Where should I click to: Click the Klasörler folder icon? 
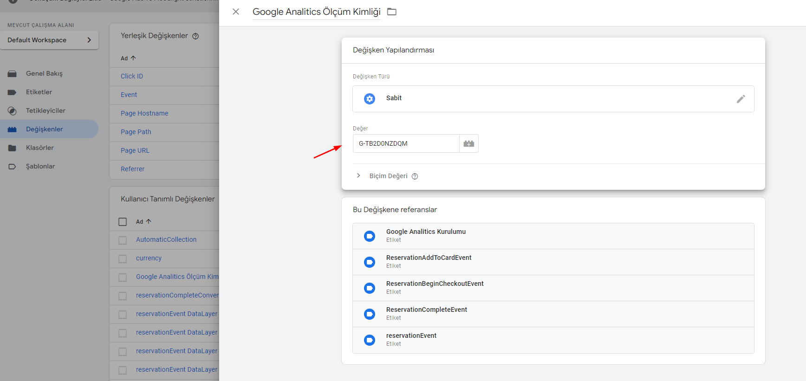click(x=12, y=148)
